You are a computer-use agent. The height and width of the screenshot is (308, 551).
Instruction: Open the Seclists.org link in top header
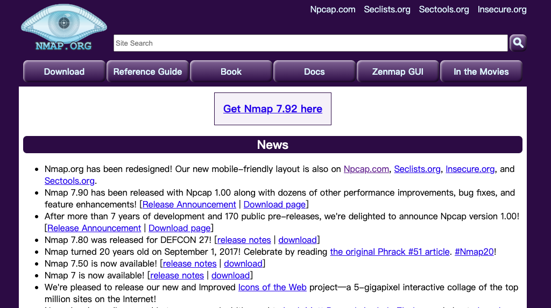point(387,10)
